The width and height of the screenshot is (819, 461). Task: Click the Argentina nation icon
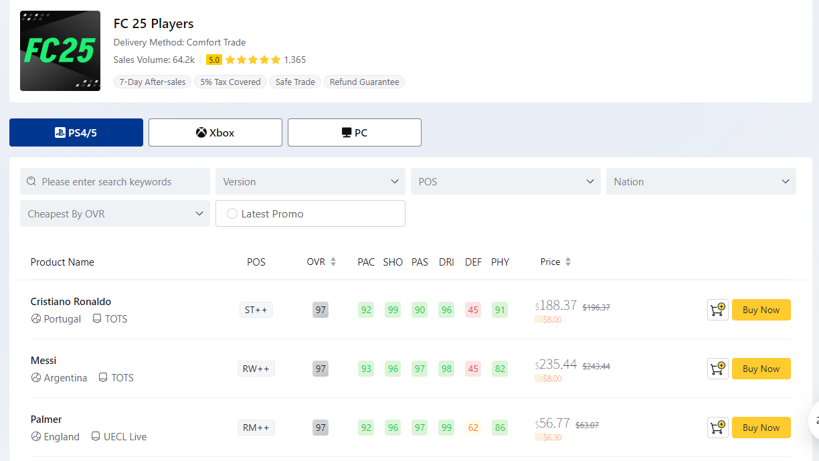click(x=36, y=378)
